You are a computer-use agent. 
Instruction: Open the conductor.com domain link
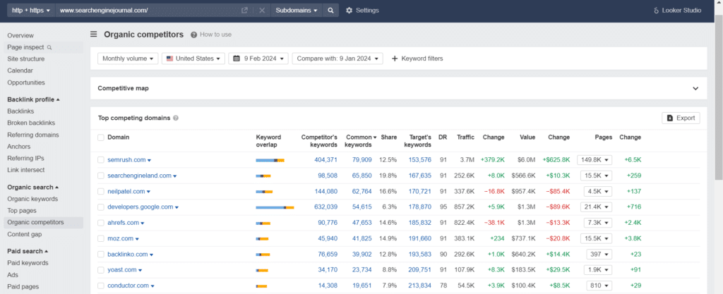tap(129, 286)
